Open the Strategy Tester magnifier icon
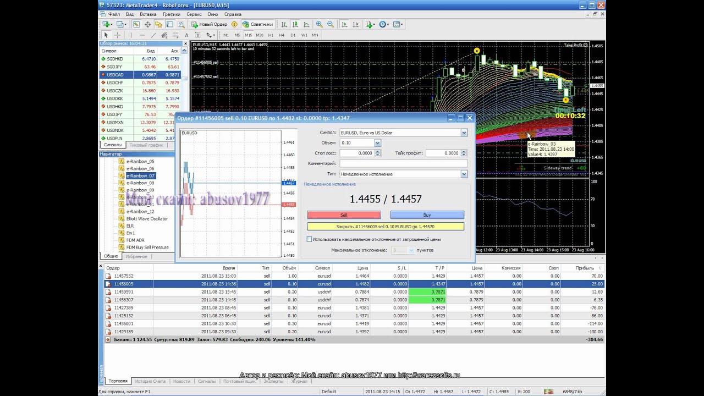 [181, 24]
